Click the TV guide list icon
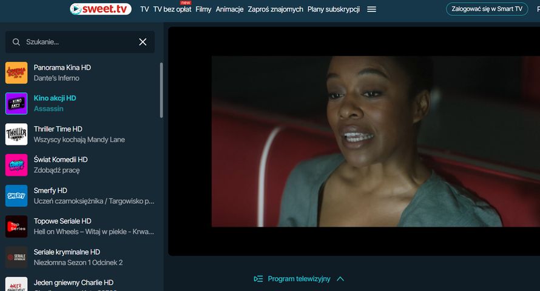 258,279
